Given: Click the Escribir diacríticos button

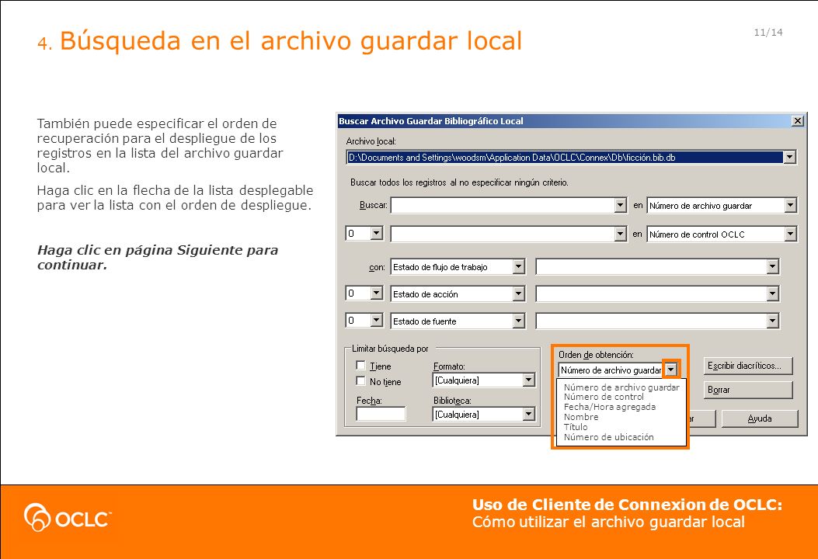Looking at the screenshot, I should coord(747,366).
